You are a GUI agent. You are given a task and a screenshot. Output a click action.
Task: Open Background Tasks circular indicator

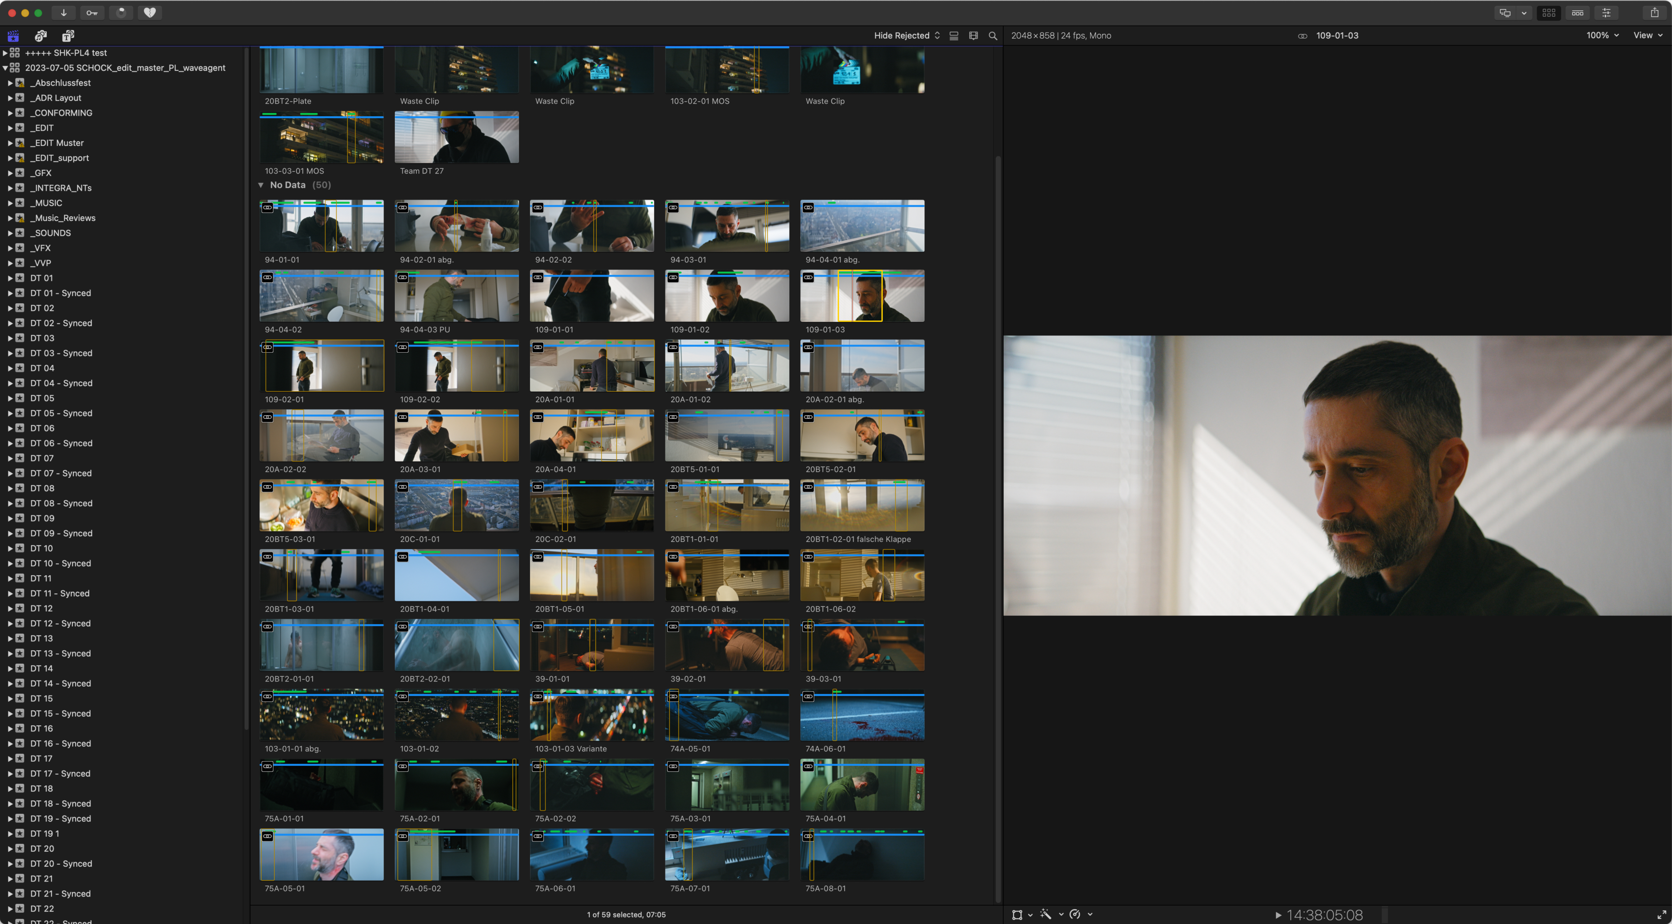point(121,12)
